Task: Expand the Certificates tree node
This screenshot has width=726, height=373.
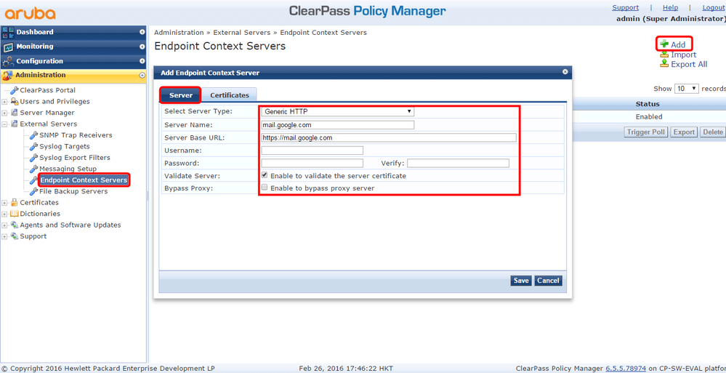Action: [x=4, y=202]
